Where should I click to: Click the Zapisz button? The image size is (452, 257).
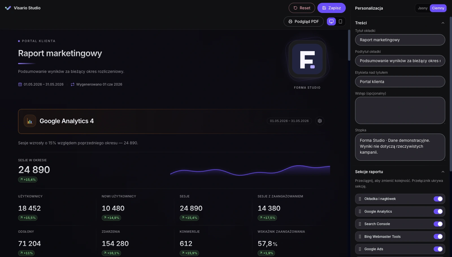pyautogui.click(x=331, y=8)
